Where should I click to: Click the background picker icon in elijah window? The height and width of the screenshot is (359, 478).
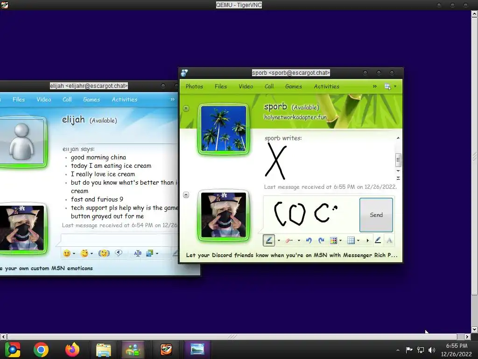coord(150,253)
